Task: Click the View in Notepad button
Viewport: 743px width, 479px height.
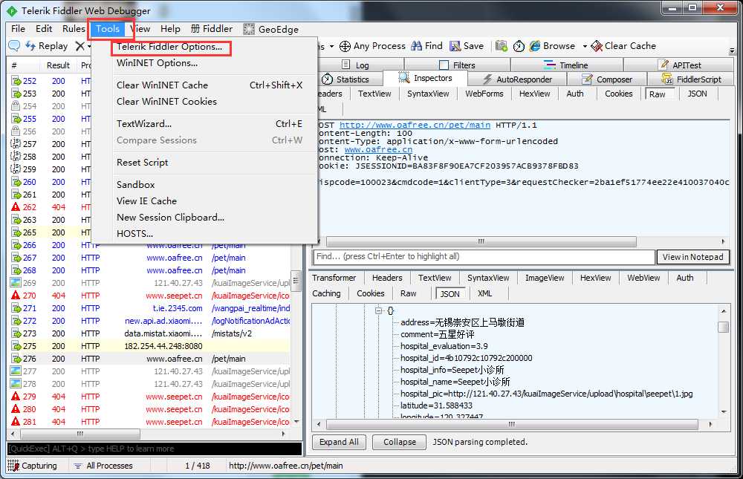Action: (692, 257)
